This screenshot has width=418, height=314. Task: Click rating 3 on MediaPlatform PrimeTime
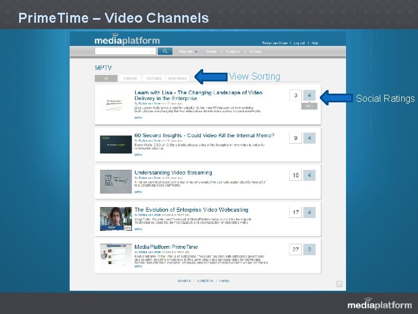click(x=309, y=249)
